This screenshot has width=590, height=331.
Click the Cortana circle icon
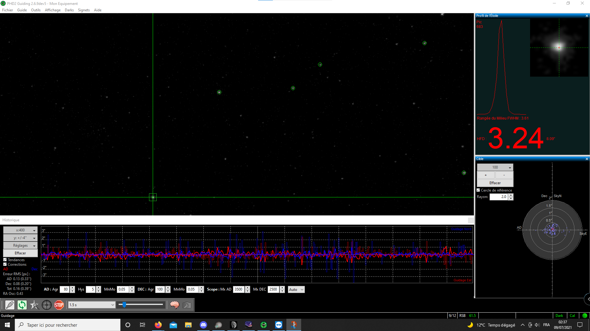point(128,325)
